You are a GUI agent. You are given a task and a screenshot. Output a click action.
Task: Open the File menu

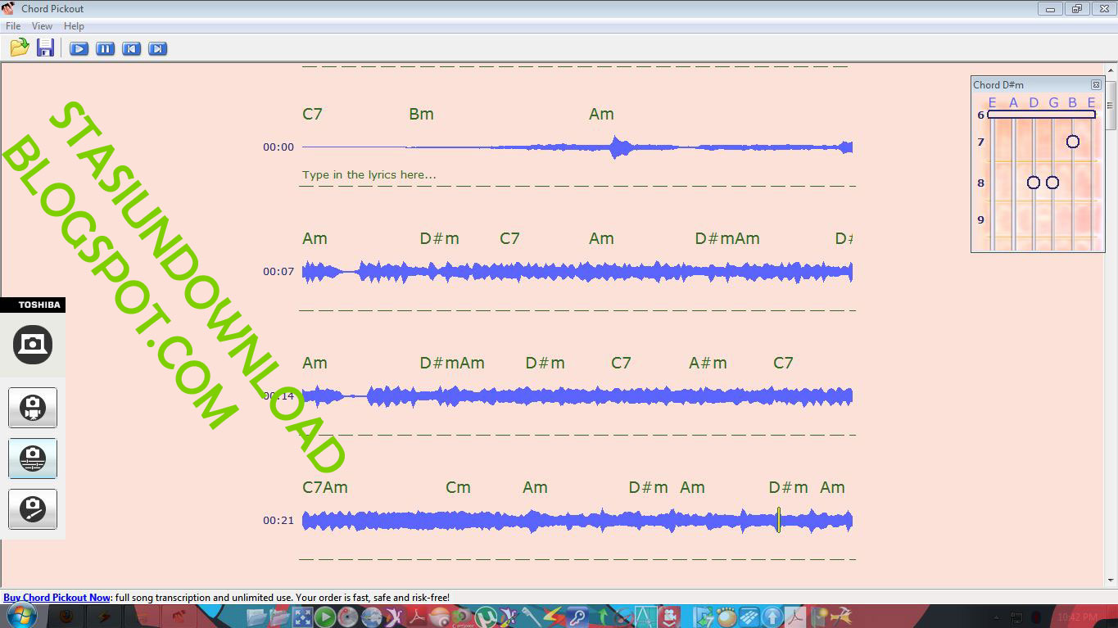pos(13,26)
